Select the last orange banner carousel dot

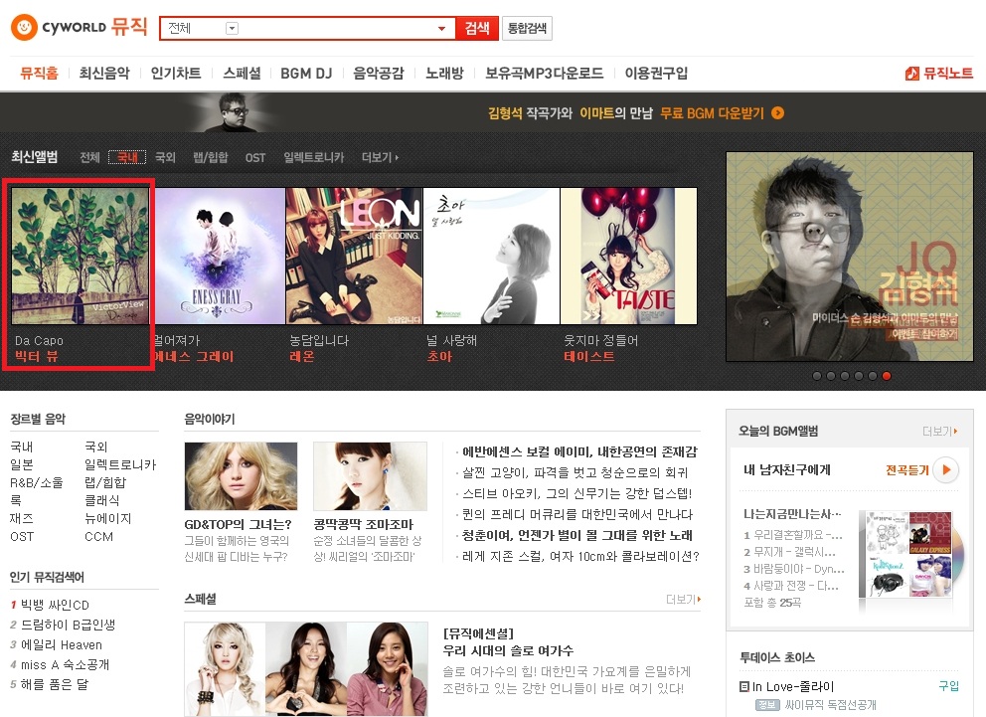click(x=886, y=376)
